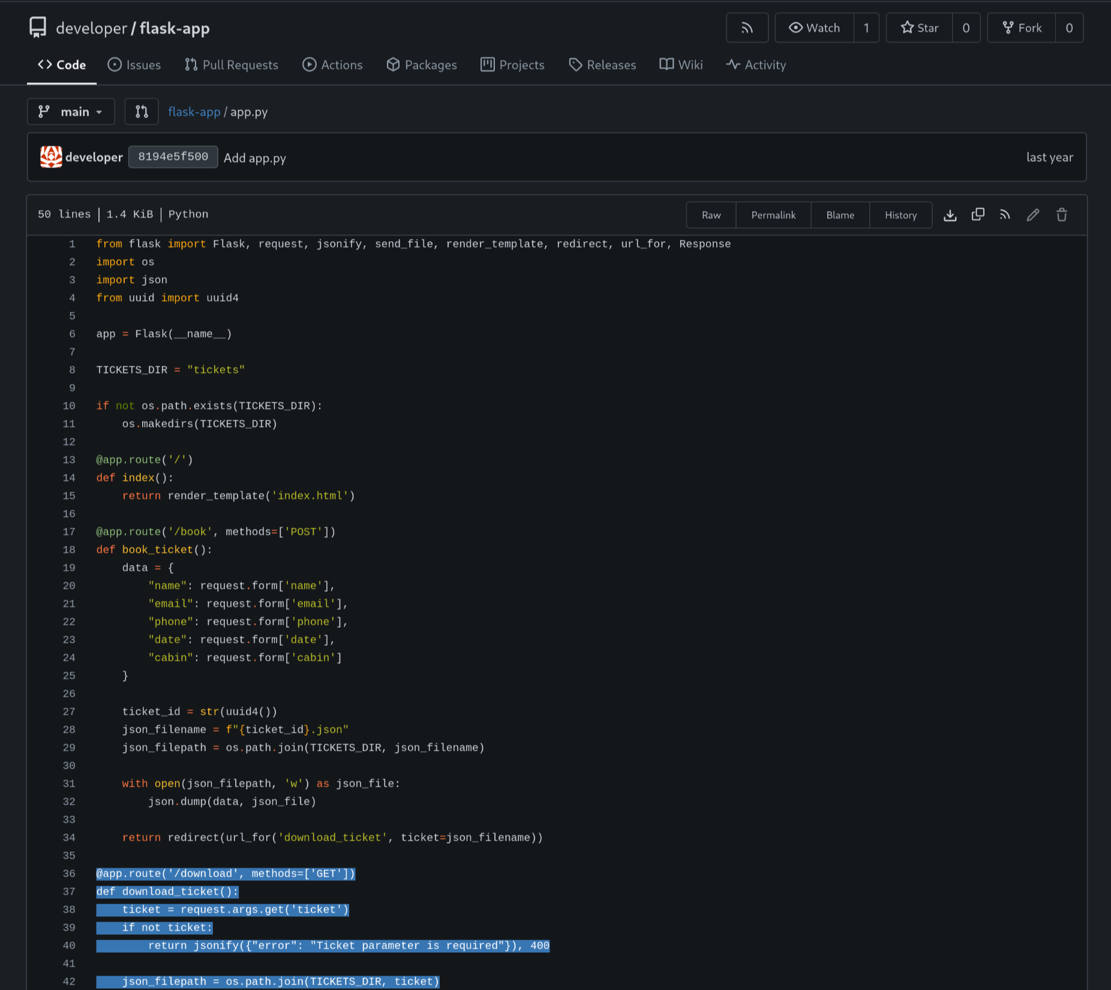1111x990 pixels.
Task: Click the 'app = Flask(__name__)' line
Action: pos(164,334)
